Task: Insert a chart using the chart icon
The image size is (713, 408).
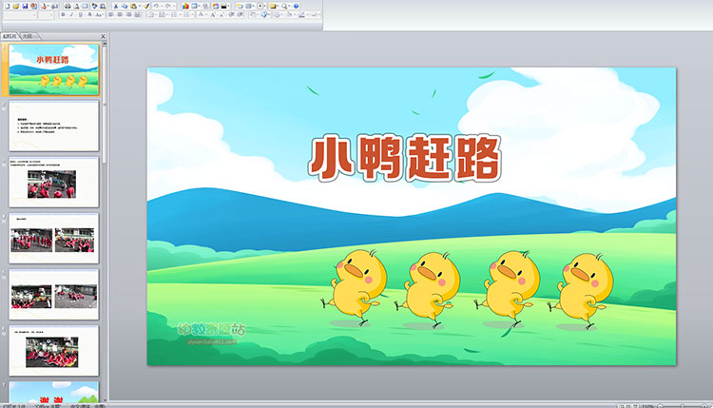Action: [185, 7]
